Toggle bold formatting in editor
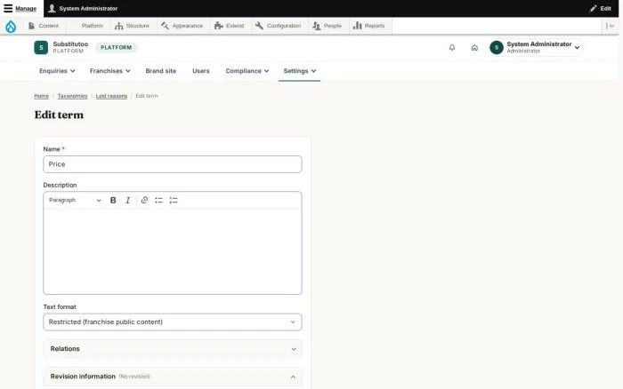This screenshot has width=623, height=389. tap(113, 200)
